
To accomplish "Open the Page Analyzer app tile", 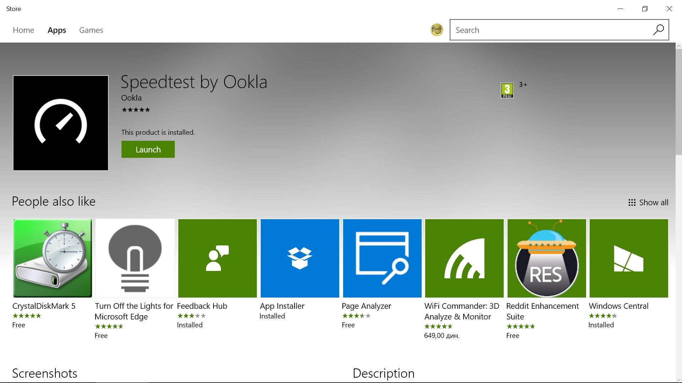I will tap(382, 258).
